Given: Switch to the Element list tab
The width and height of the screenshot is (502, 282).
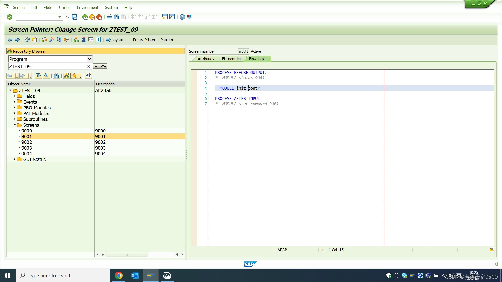Looking at the screenshot, I should (231, 59).
